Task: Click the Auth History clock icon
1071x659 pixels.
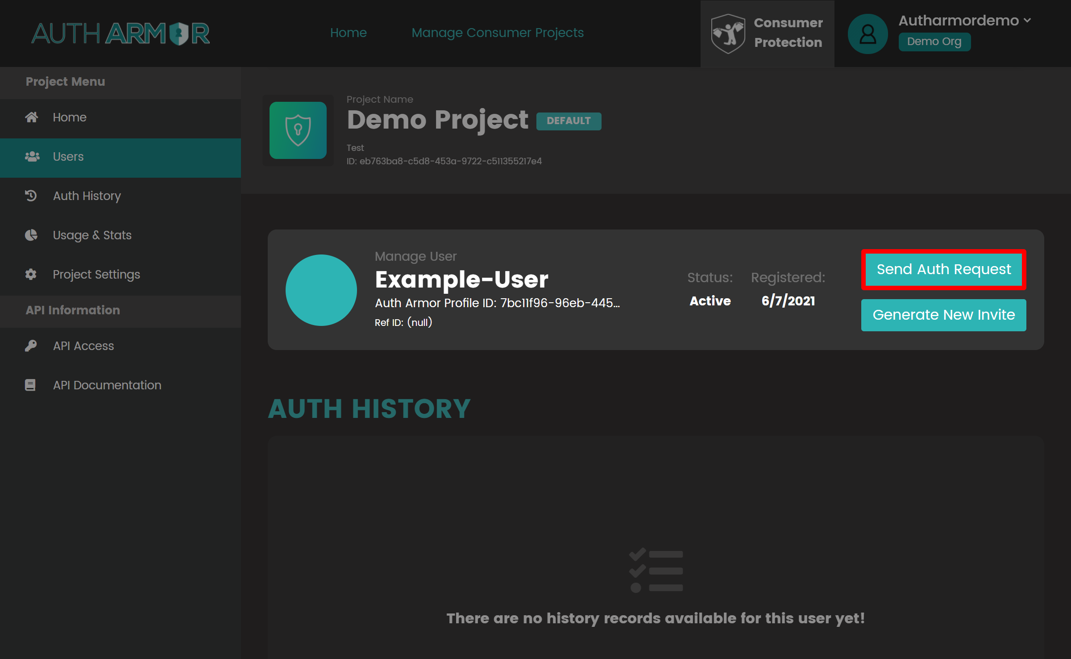Action: tap(31, 196)
